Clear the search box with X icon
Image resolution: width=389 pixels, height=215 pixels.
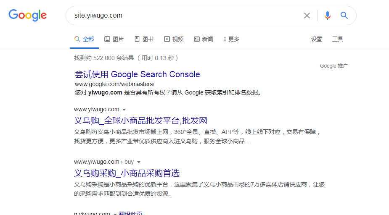[x=307, y=16]
